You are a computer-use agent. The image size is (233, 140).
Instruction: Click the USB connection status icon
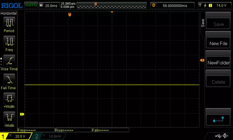click(218, 136)
